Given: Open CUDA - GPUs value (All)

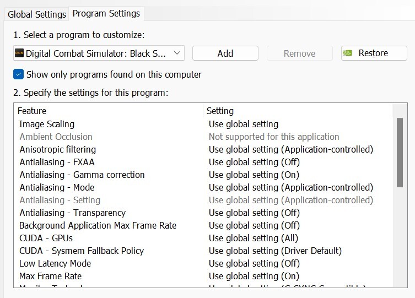Looking at the screenshot, I should coord(254,239).
